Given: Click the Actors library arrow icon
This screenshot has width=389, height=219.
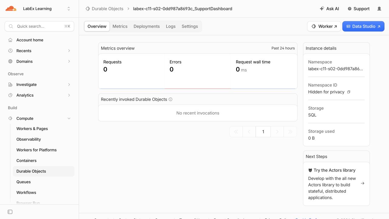Looking at the screenshot, I should click(x=363, y=183).
